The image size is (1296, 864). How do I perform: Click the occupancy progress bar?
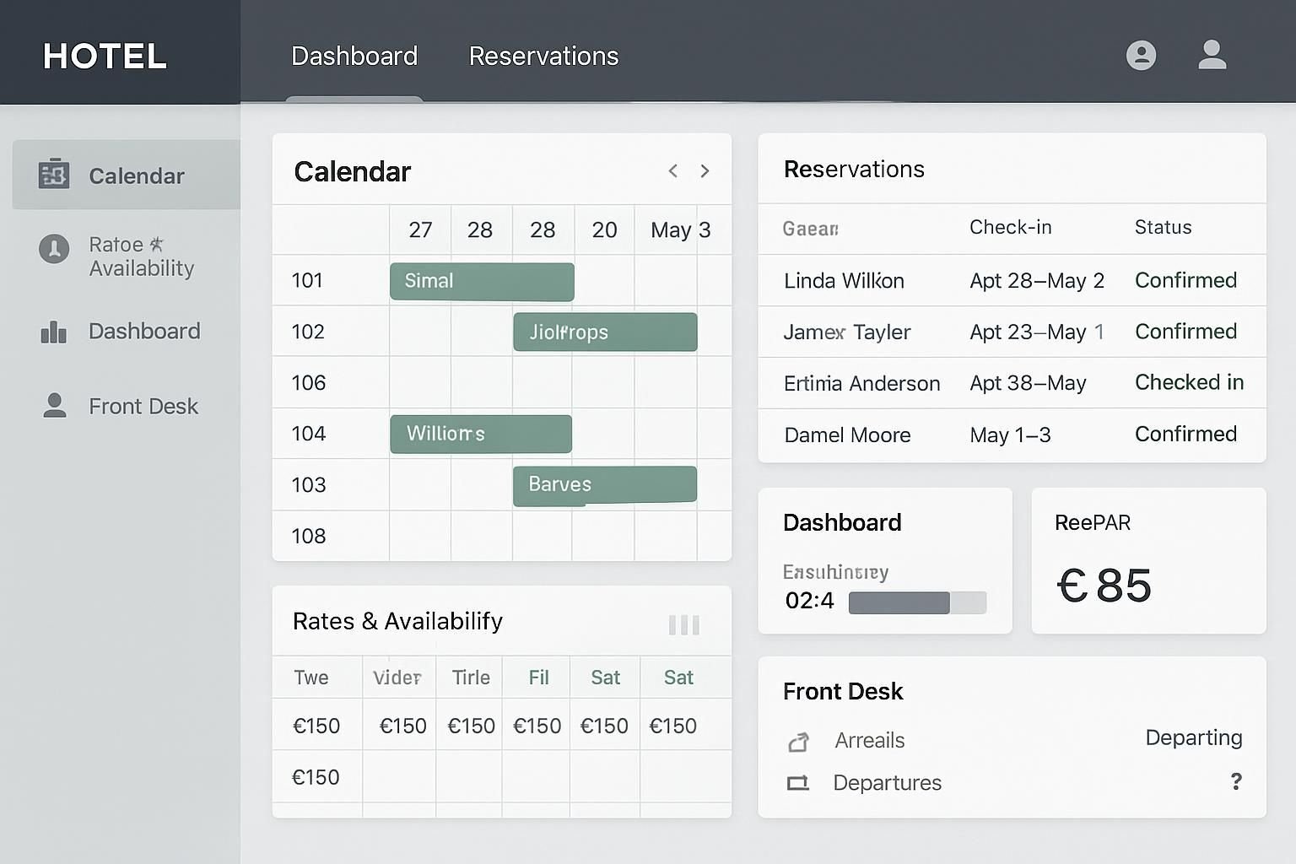(x=916, y=602)
